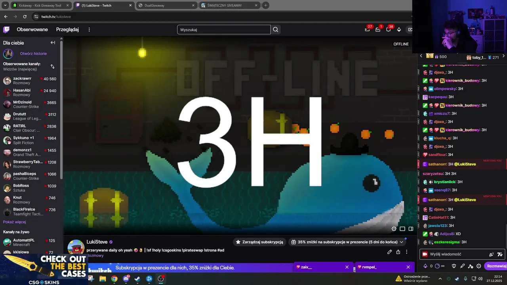Expand the system tray hidden icons chevron
Viewport: 507px width, 285px height.
coord(440,279)
